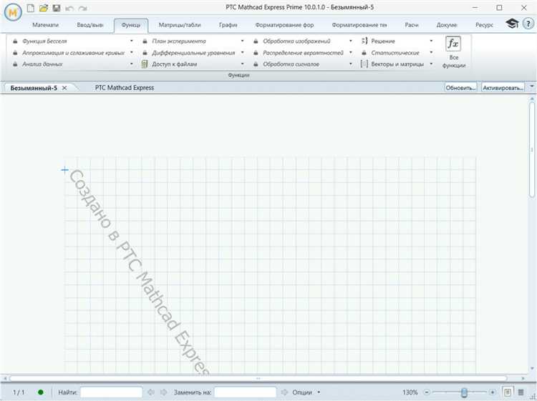Expand the Статистические dropdown arrow
The width and height of the screenshot is (537, 401).
[x=431, y=53]
